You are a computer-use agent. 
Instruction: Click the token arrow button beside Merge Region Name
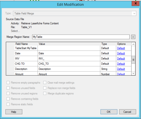[133, 37]
